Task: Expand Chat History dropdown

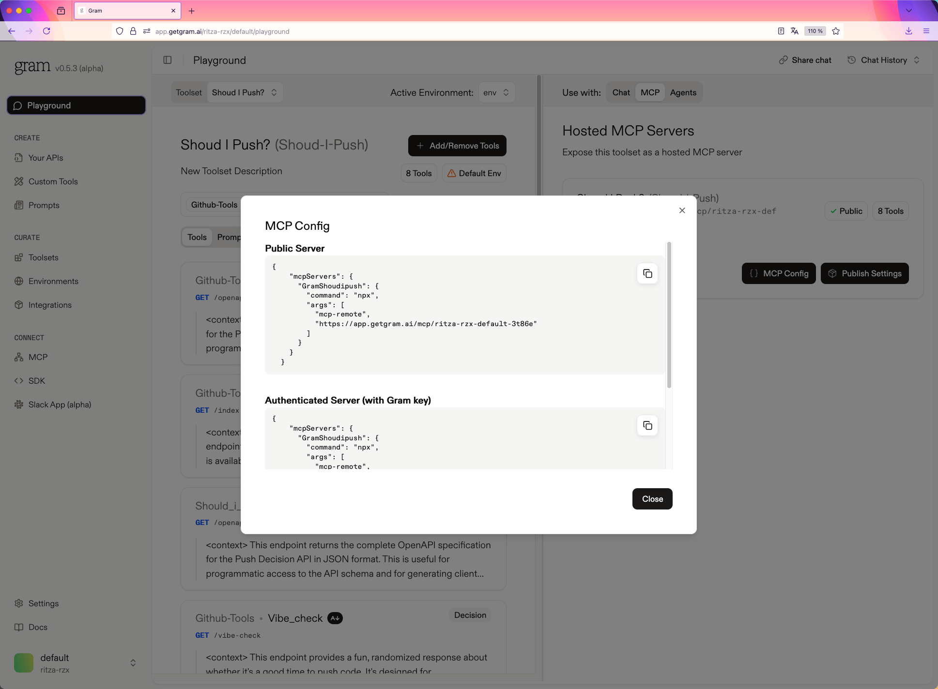Action: coord(884,60)
